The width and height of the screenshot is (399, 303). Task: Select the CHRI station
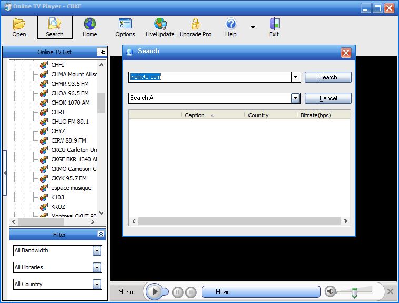(58, 112)
